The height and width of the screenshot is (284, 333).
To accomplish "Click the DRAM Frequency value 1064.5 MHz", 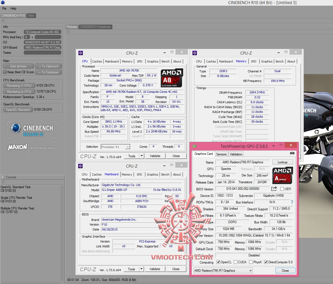I will tap(257, 92).
